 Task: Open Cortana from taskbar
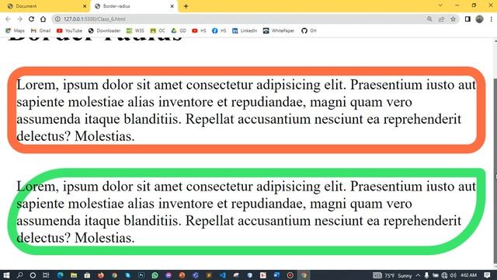pos(33,275)
